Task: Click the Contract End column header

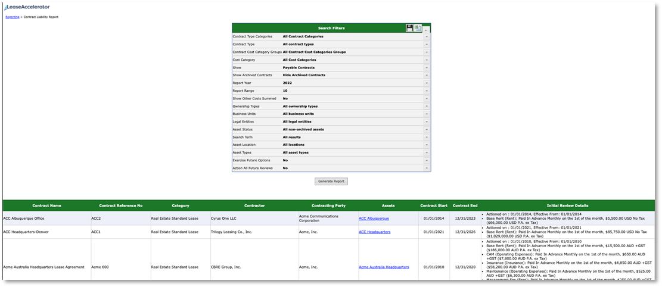Action: [x=465, y=205]
